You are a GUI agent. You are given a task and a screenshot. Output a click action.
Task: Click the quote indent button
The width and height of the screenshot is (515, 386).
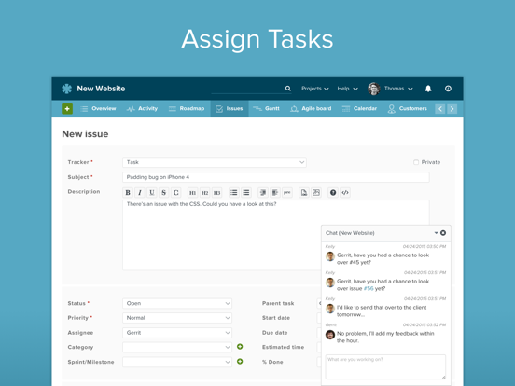(263, 193)
